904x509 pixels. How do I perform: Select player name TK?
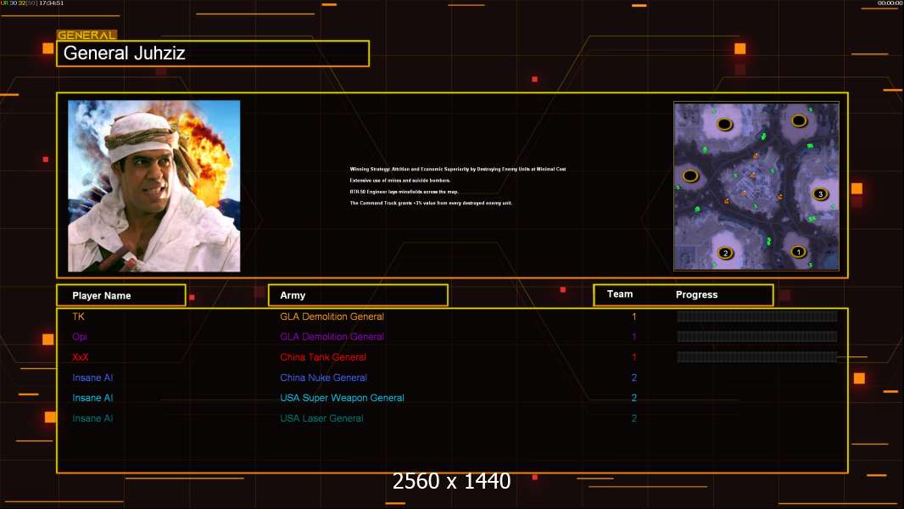(x=78, y=316)
